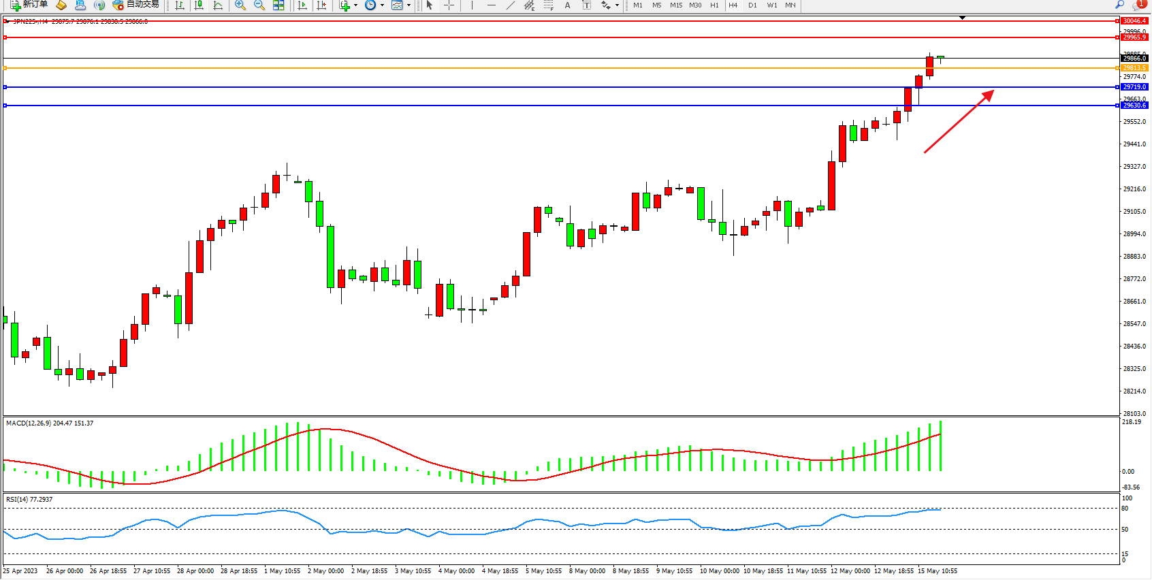The image size is (1152, 580).
Task: Select the D1 timeframe
Action: pyautogui.click(x=752, y=5)
